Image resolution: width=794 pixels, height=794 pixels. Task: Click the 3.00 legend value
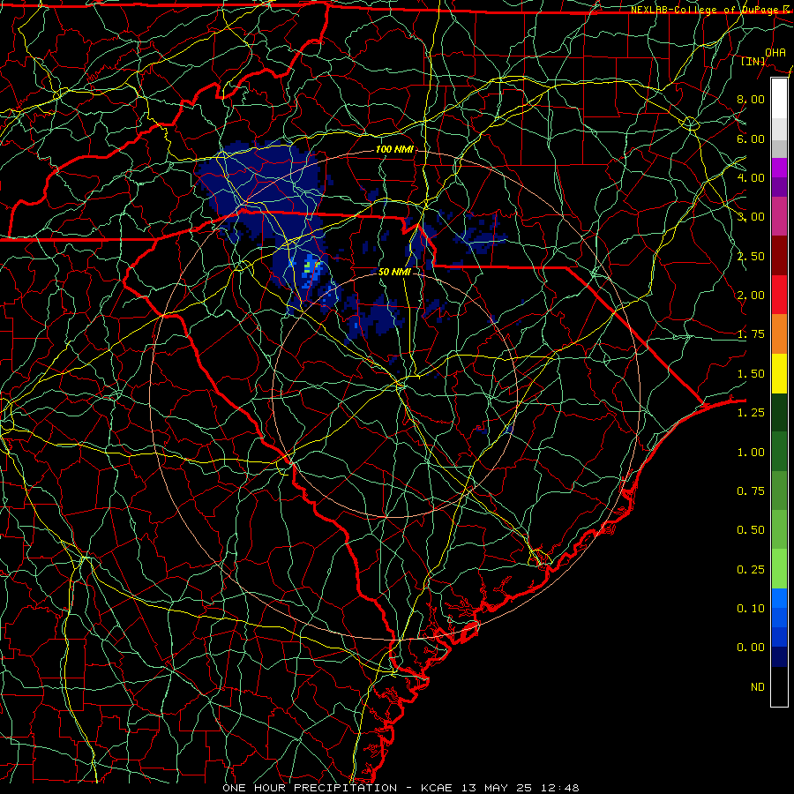(x=751, y=217)
